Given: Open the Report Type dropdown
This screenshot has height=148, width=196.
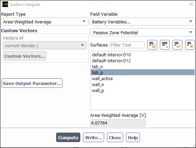Looking at the screenshot, I should (45, 22).
